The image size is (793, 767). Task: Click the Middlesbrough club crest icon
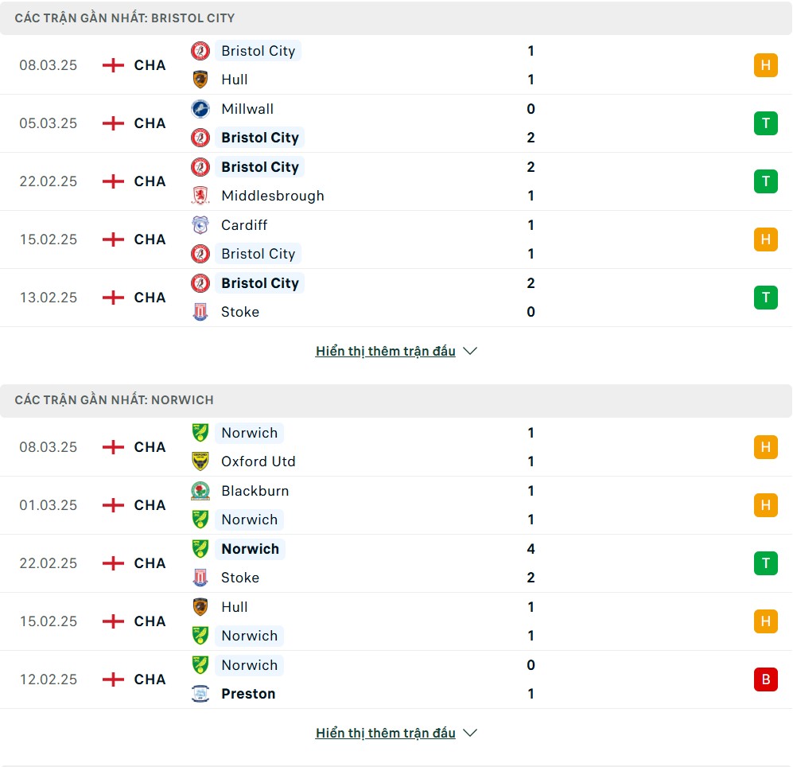click(x=200, y=195)
